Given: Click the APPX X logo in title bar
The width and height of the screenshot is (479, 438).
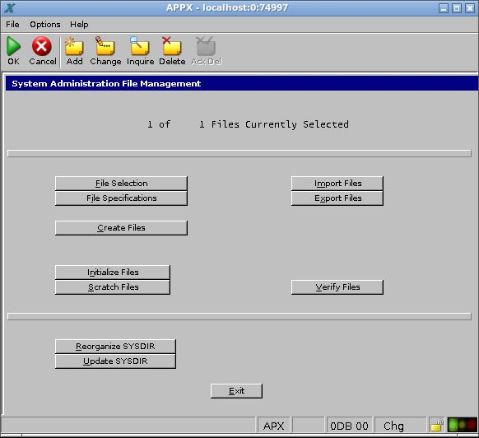Looking at the screenshot, I should 10,8.
